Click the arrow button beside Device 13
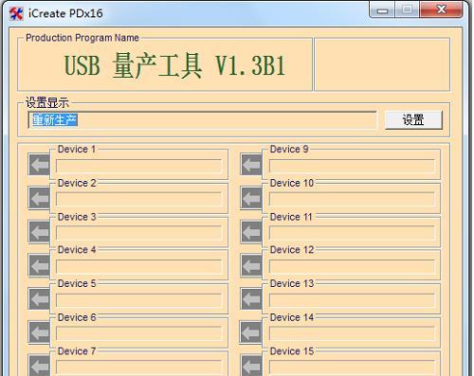This screenshot has height=376, width=474. 251,298
